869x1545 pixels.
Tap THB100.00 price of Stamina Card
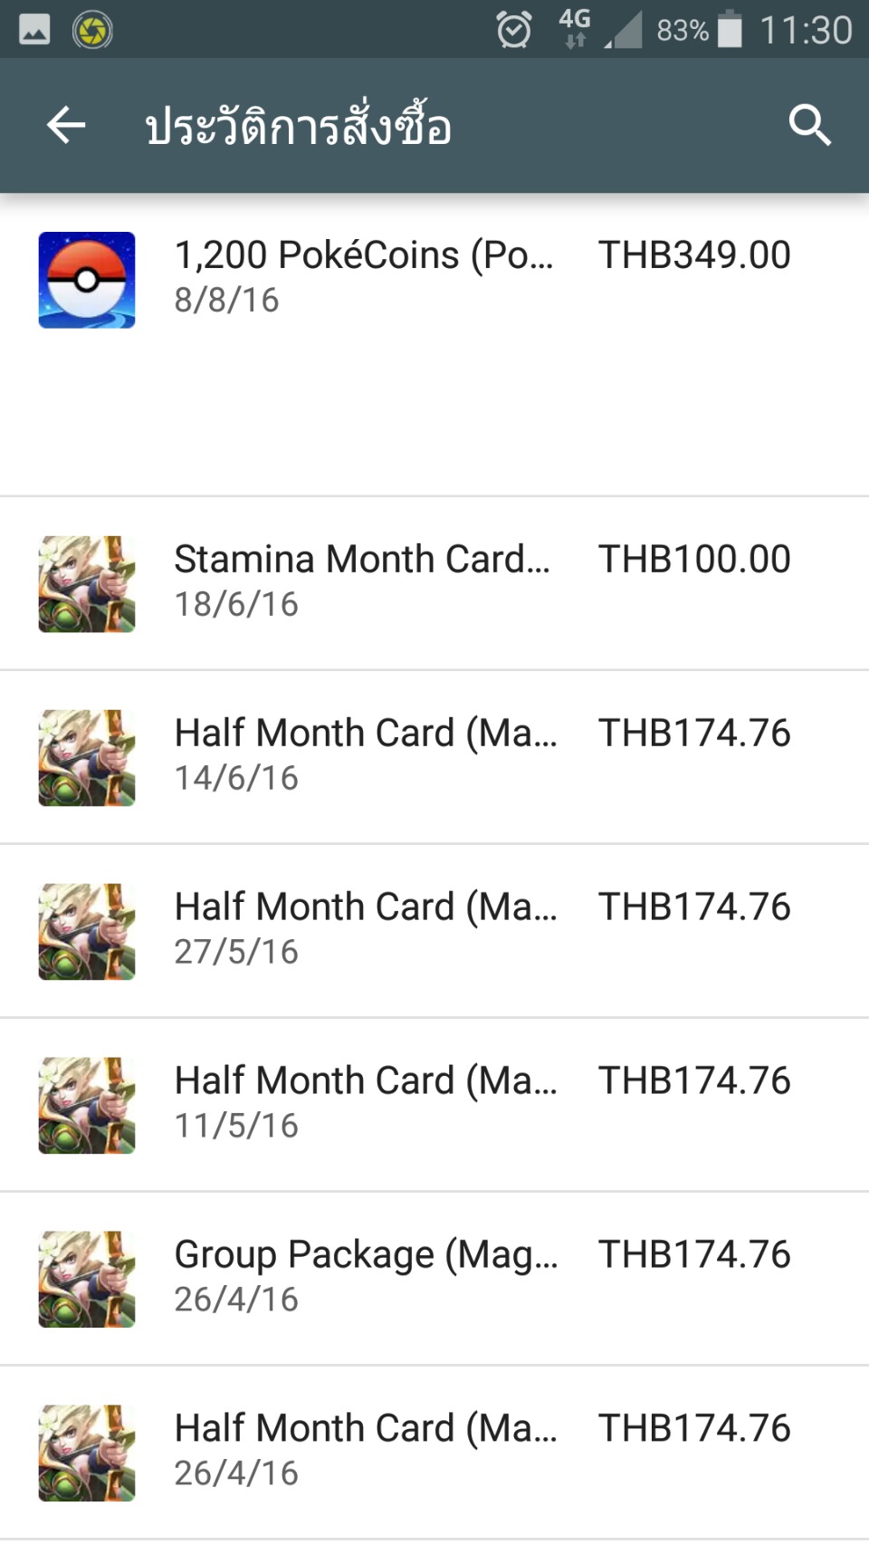pyautogui.click(x=694, y=560)
